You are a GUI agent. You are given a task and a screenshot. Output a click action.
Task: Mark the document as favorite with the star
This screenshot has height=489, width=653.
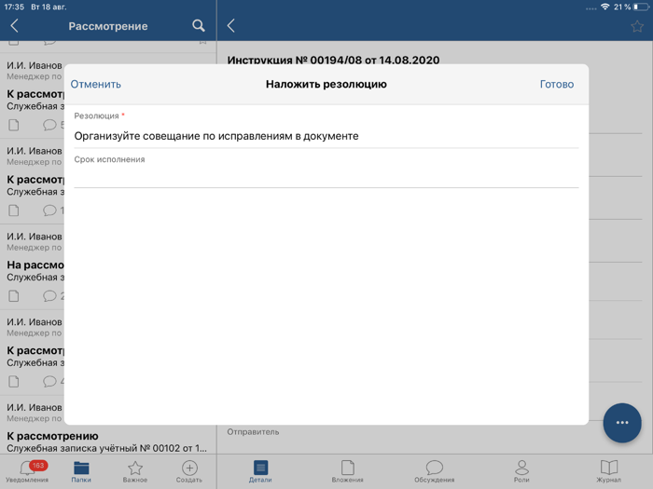(x=637, y=27)
